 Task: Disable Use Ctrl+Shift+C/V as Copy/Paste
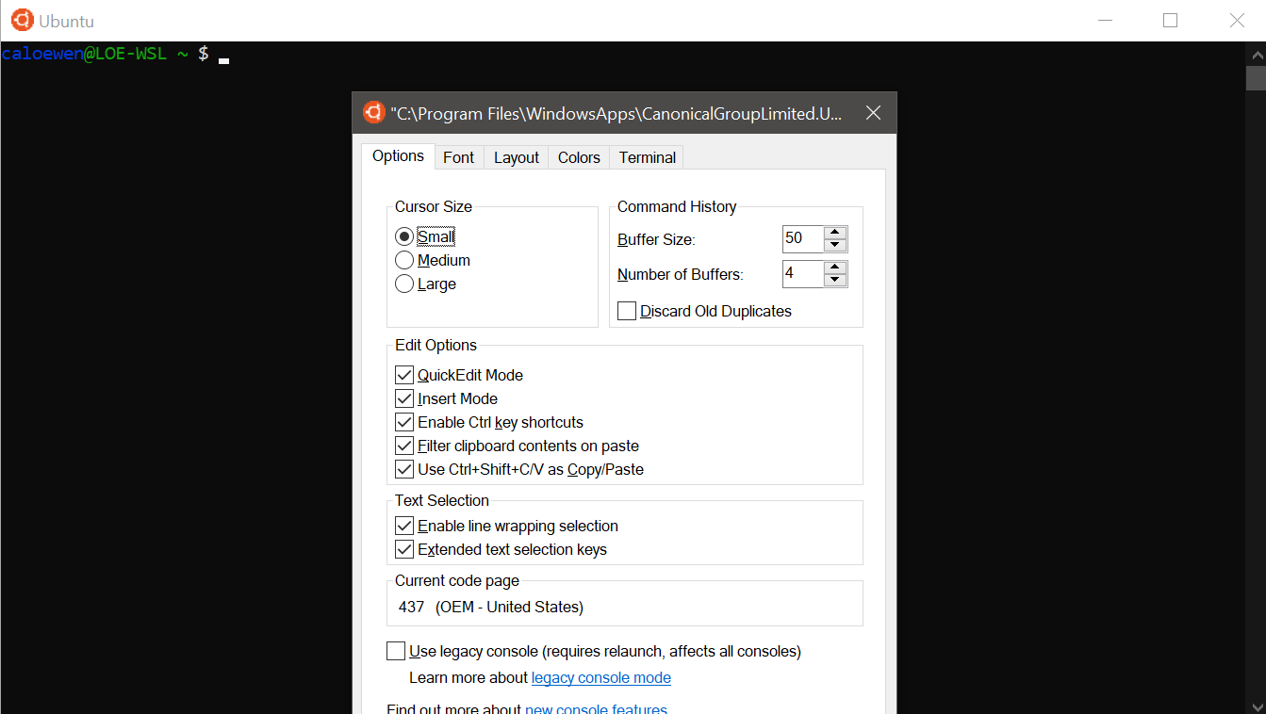coord(403,468)
